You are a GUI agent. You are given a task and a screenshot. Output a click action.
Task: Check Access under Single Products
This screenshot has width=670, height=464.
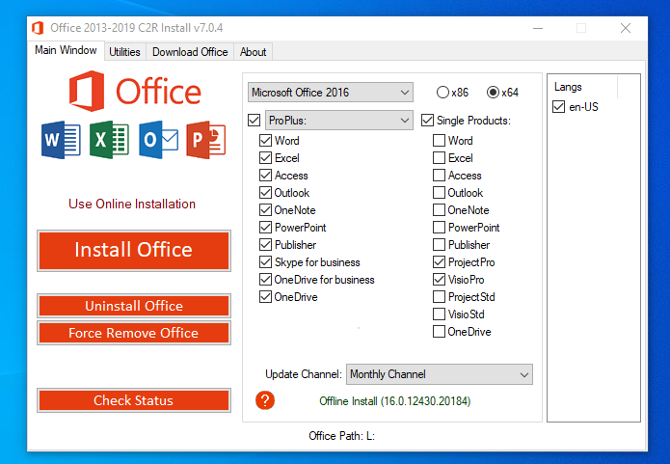tap(439, 176)
